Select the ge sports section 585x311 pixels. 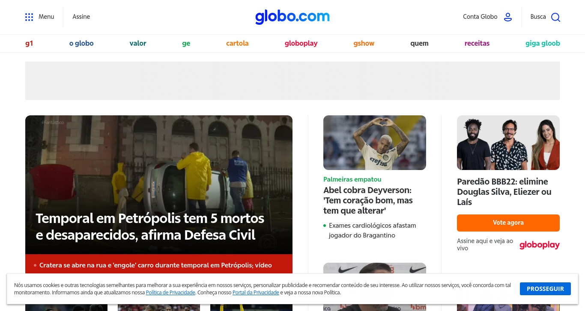point(186,43)
